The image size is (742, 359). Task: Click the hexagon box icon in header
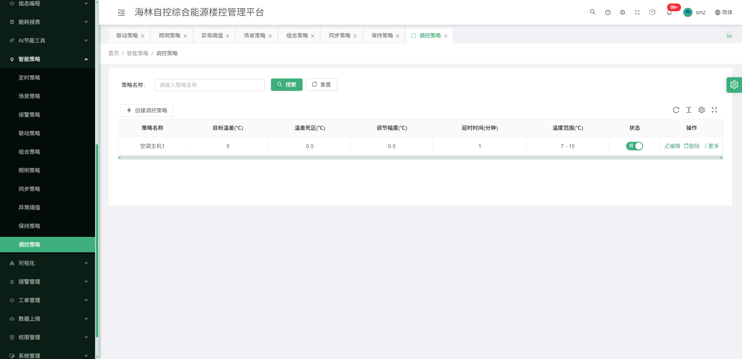tap(652, 12)
